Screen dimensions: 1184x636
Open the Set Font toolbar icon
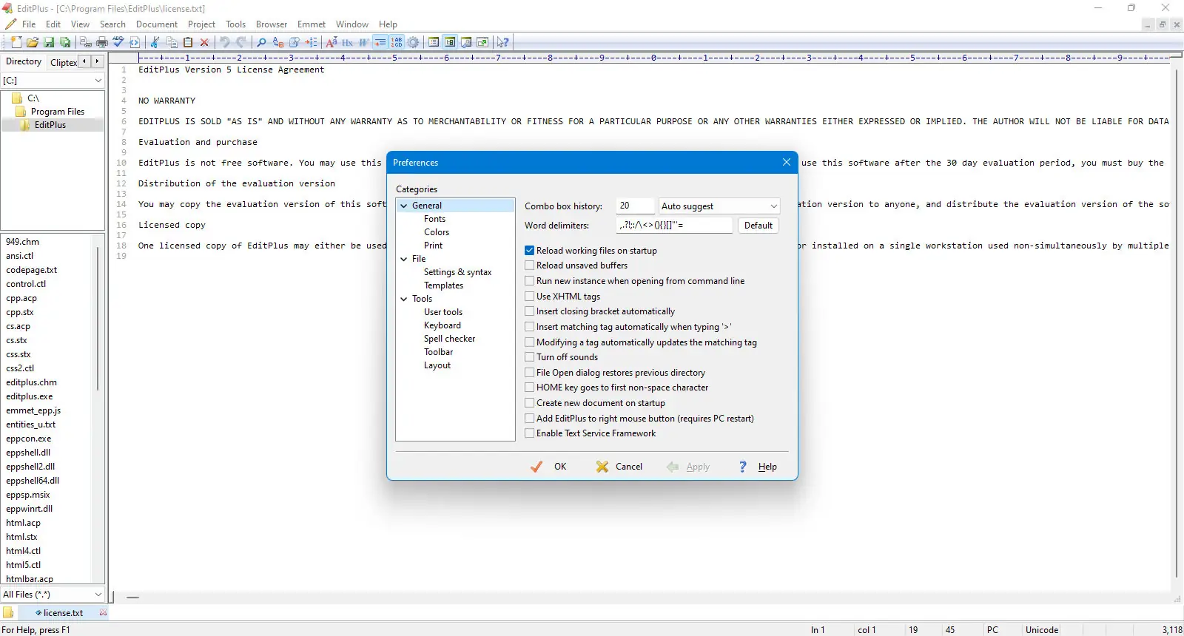point(332,42)
